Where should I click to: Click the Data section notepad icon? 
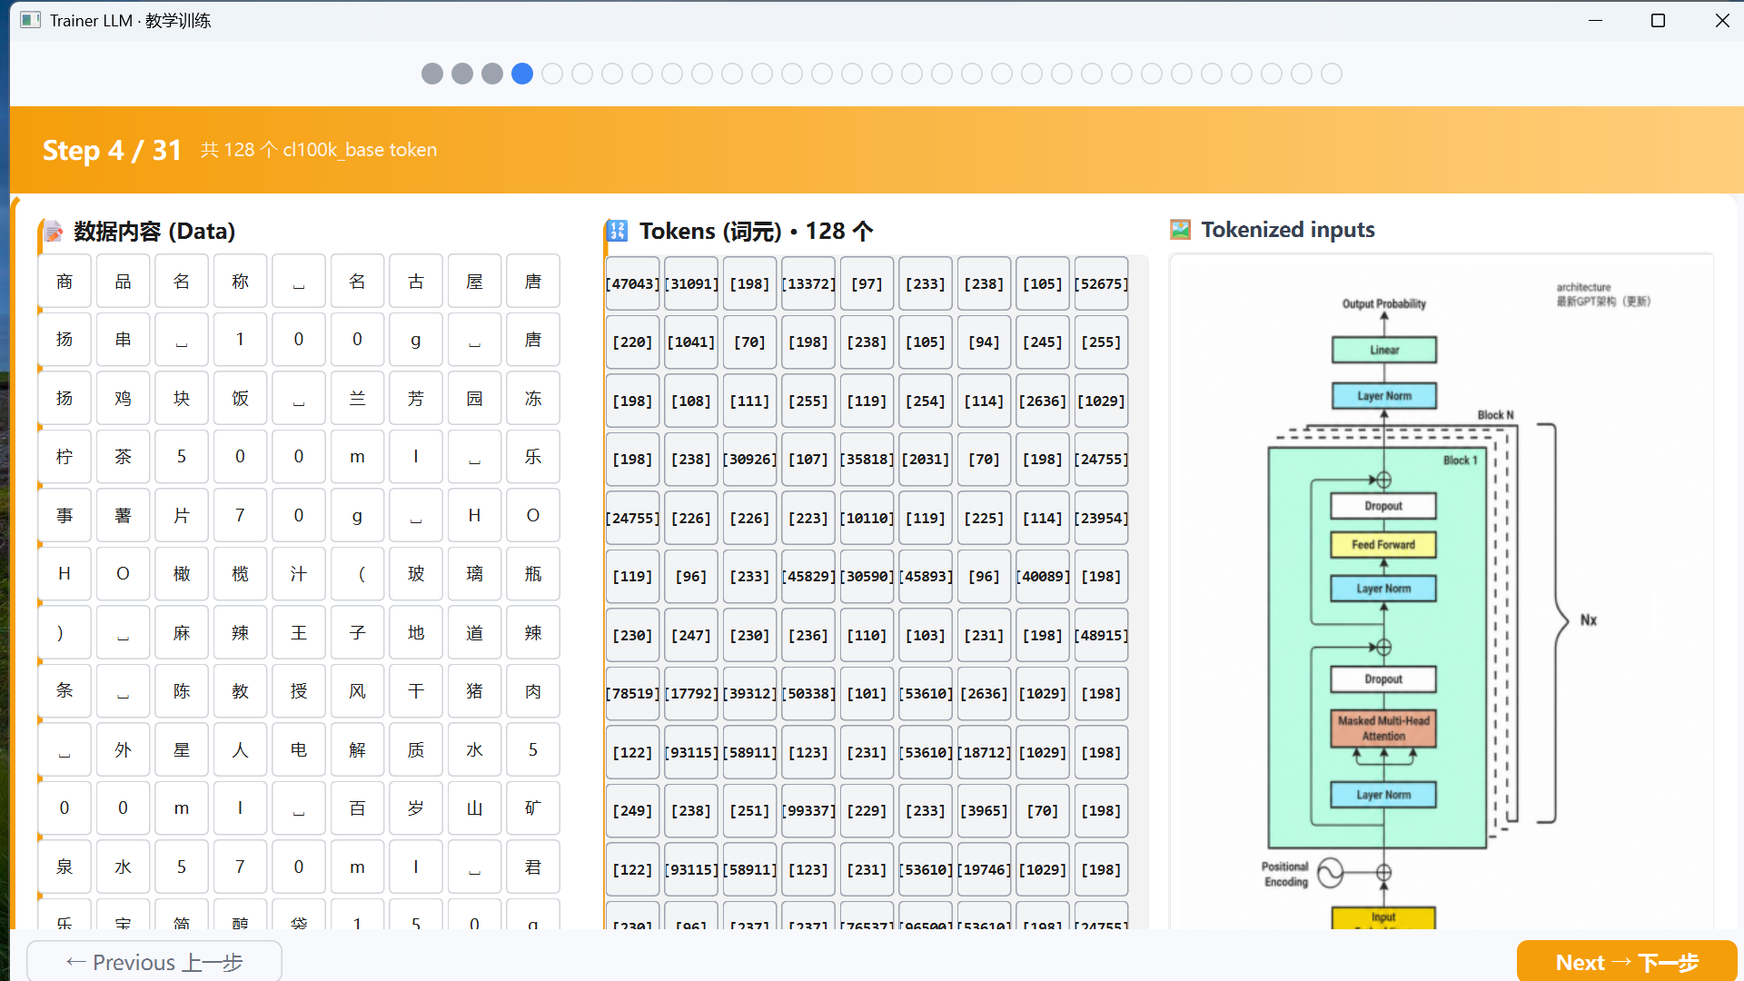tap(54, 232)
